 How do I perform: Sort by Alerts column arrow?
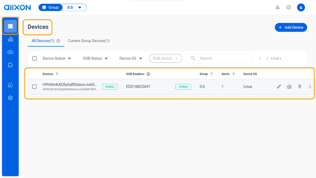click(234, 74)
